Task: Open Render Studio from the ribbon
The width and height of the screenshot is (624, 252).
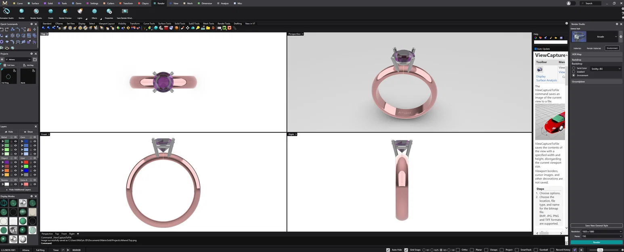Action: coord(36,11)
